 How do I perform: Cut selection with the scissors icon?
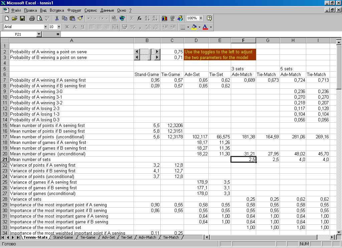click(x=57, y=18)
